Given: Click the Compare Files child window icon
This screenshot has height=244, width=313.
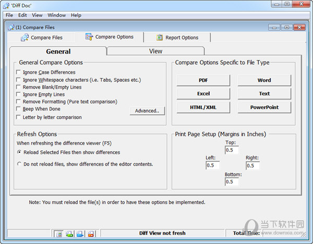Looking at the screenshot, I should coord(11,27).
